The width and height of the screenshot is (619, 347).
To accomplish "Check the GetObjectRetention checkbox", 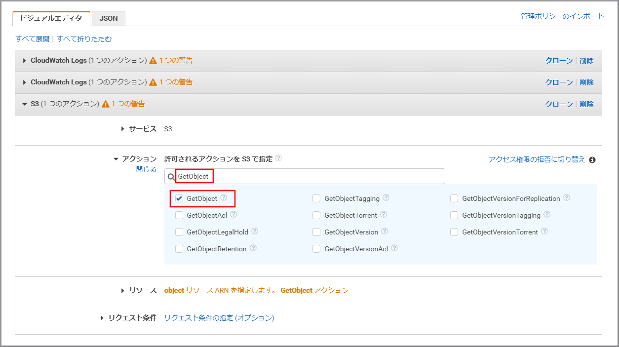I will pyautogui.click(x=179, y=249).
